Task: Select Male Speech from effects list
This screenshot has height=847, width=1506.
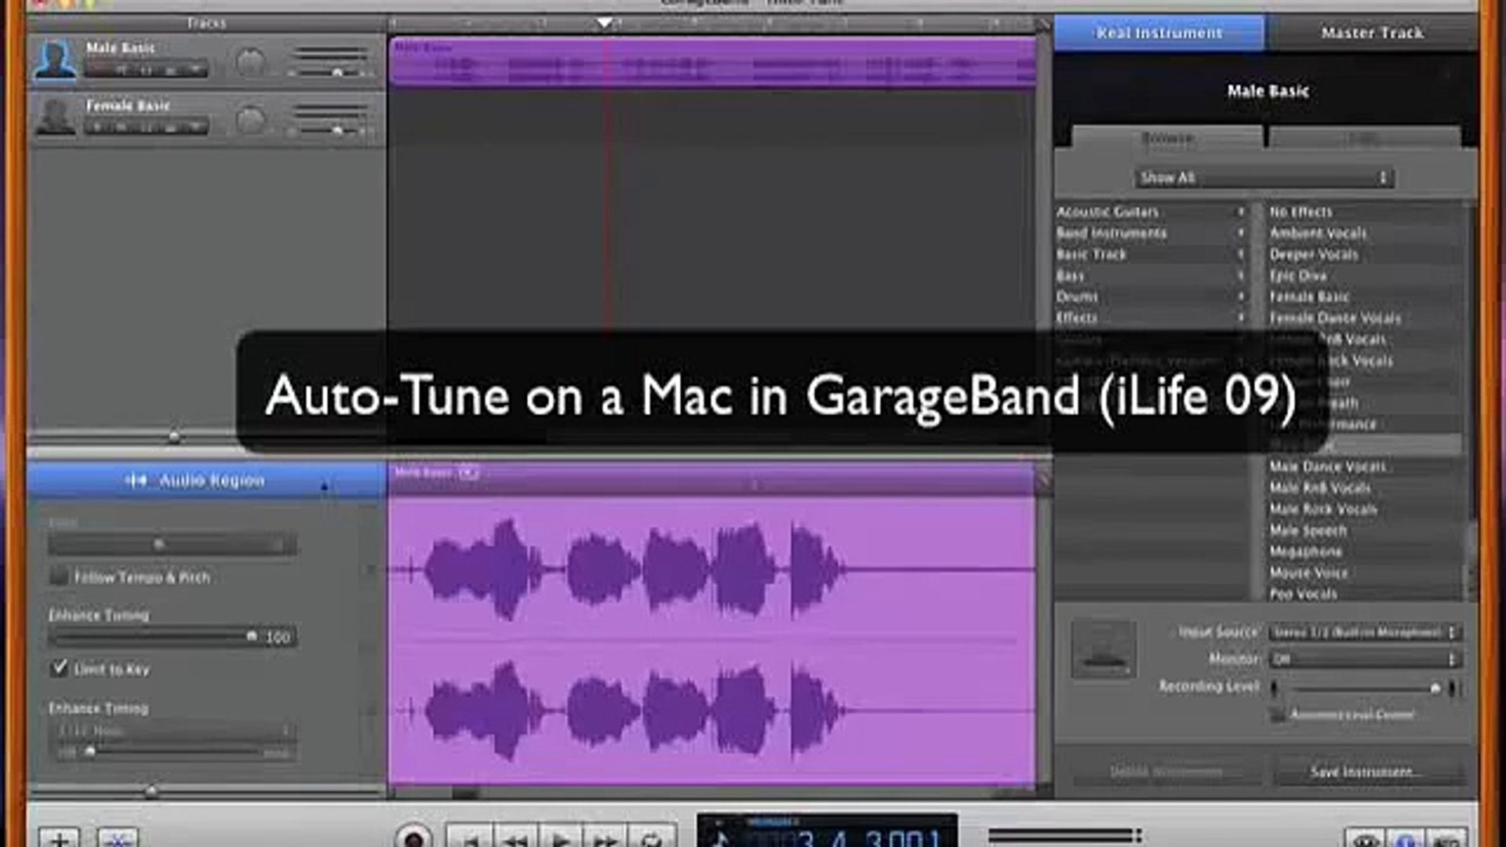Action: click(x=1308, y=531)
